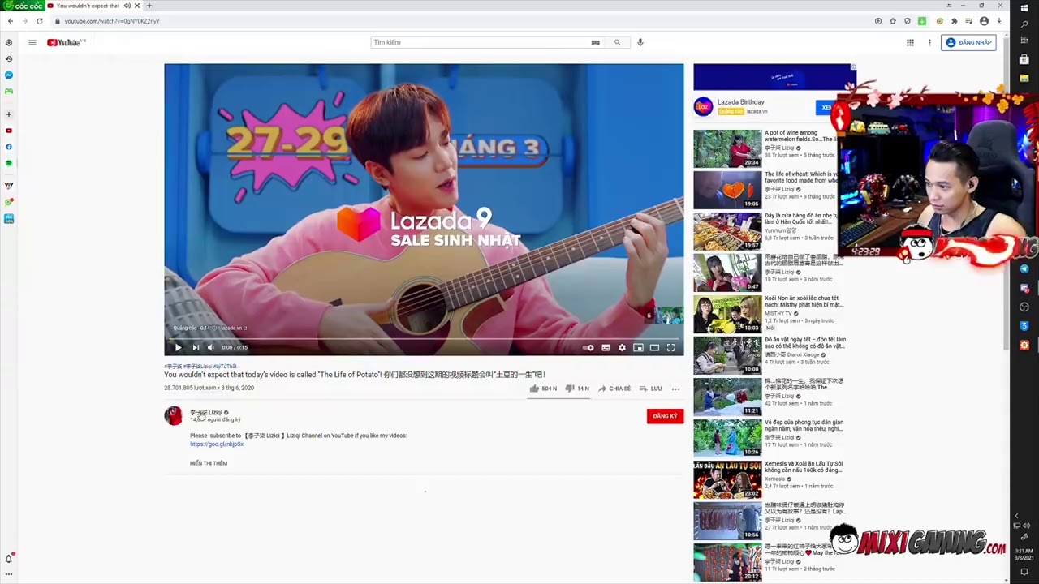Open YouTube hamburger guide menu
Image resolution: width=1039 pixels, height=584 pixels.
[32, 42]
